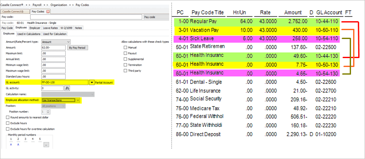Viewport: 365px width, 159px height.
Task: Click the A under monthly period 1
Action: click(11, 145)
